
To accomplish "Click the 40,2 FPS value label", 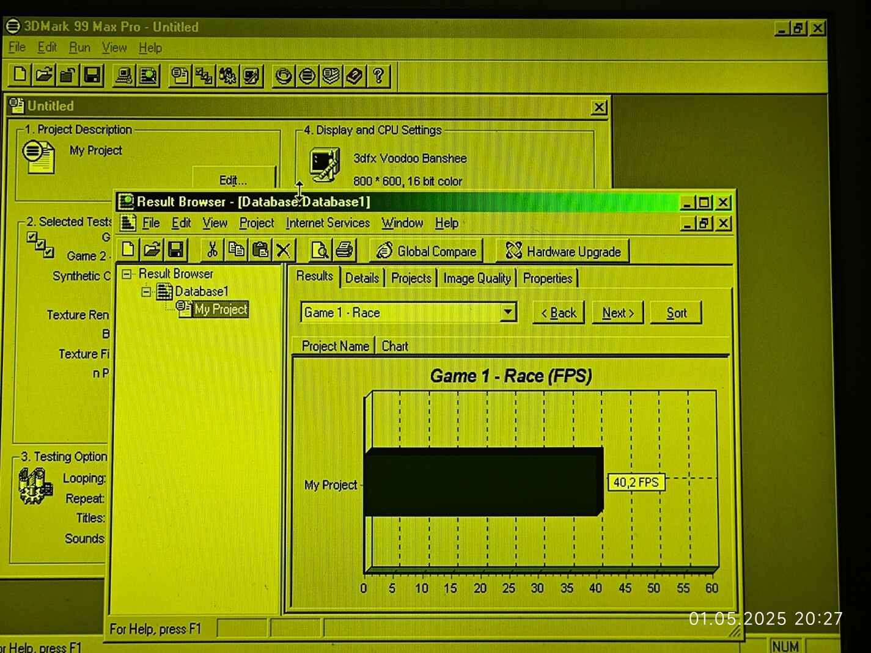I will click(636, 483).
